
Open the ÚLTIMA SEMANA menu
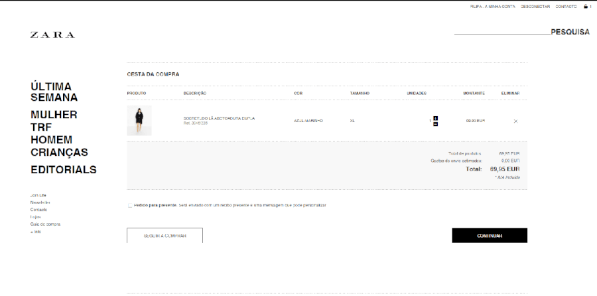[54, 92]
